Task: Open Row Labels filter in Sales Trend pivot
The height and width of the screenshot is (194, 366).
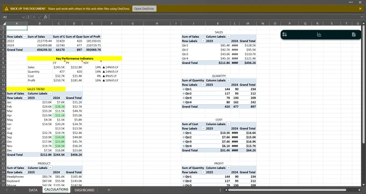Action: [x=25, y=98]
